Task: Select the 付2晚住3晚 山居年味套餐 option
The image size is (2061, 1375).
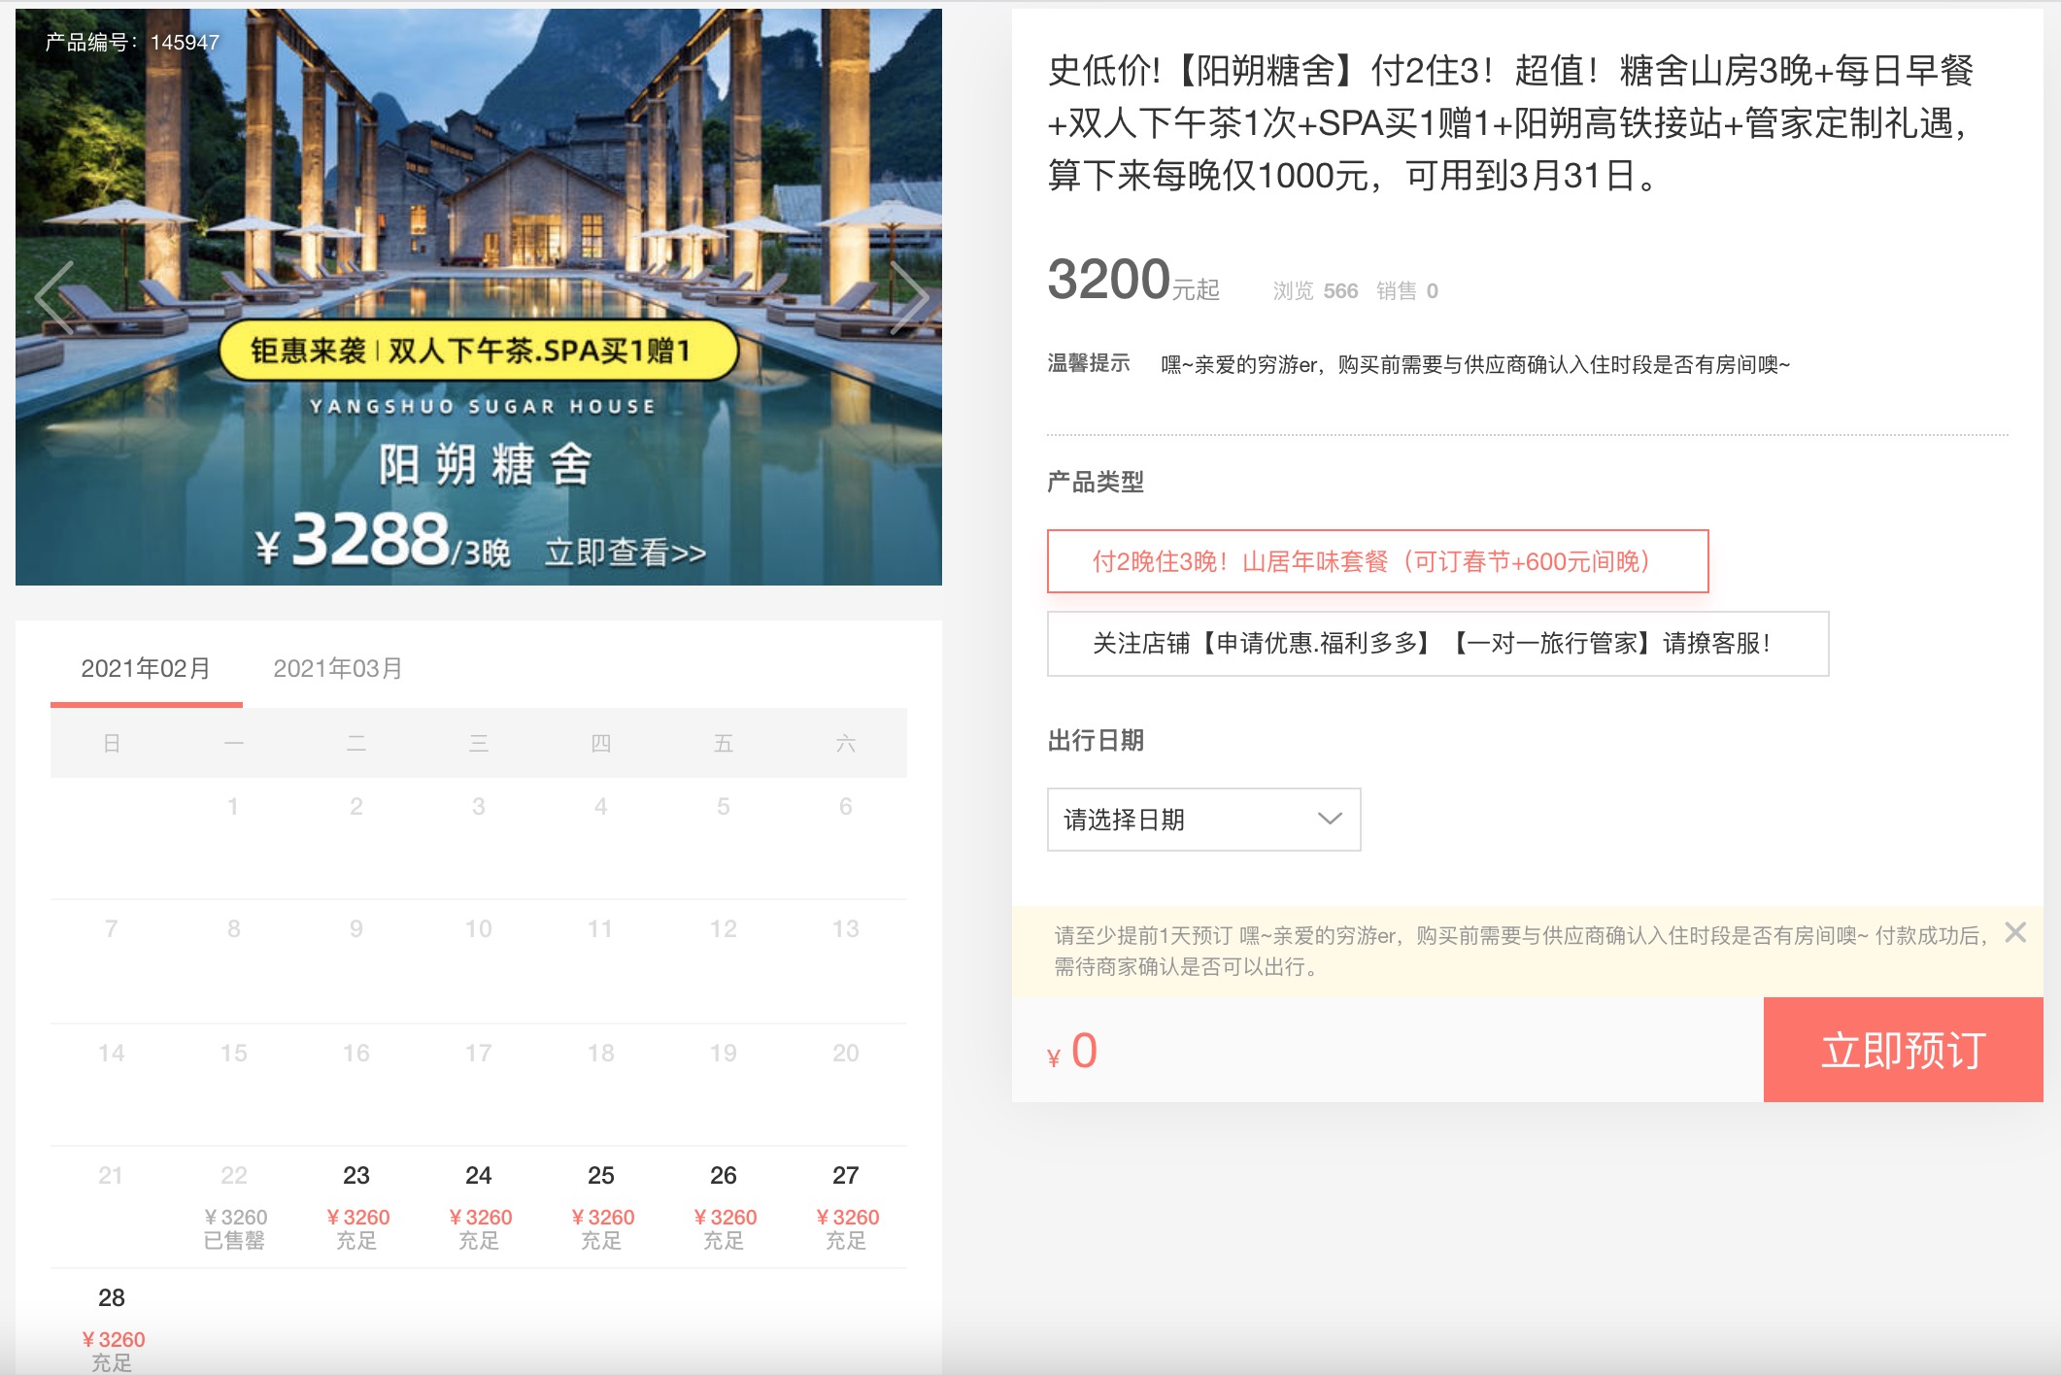Action: pos(1377,561)
